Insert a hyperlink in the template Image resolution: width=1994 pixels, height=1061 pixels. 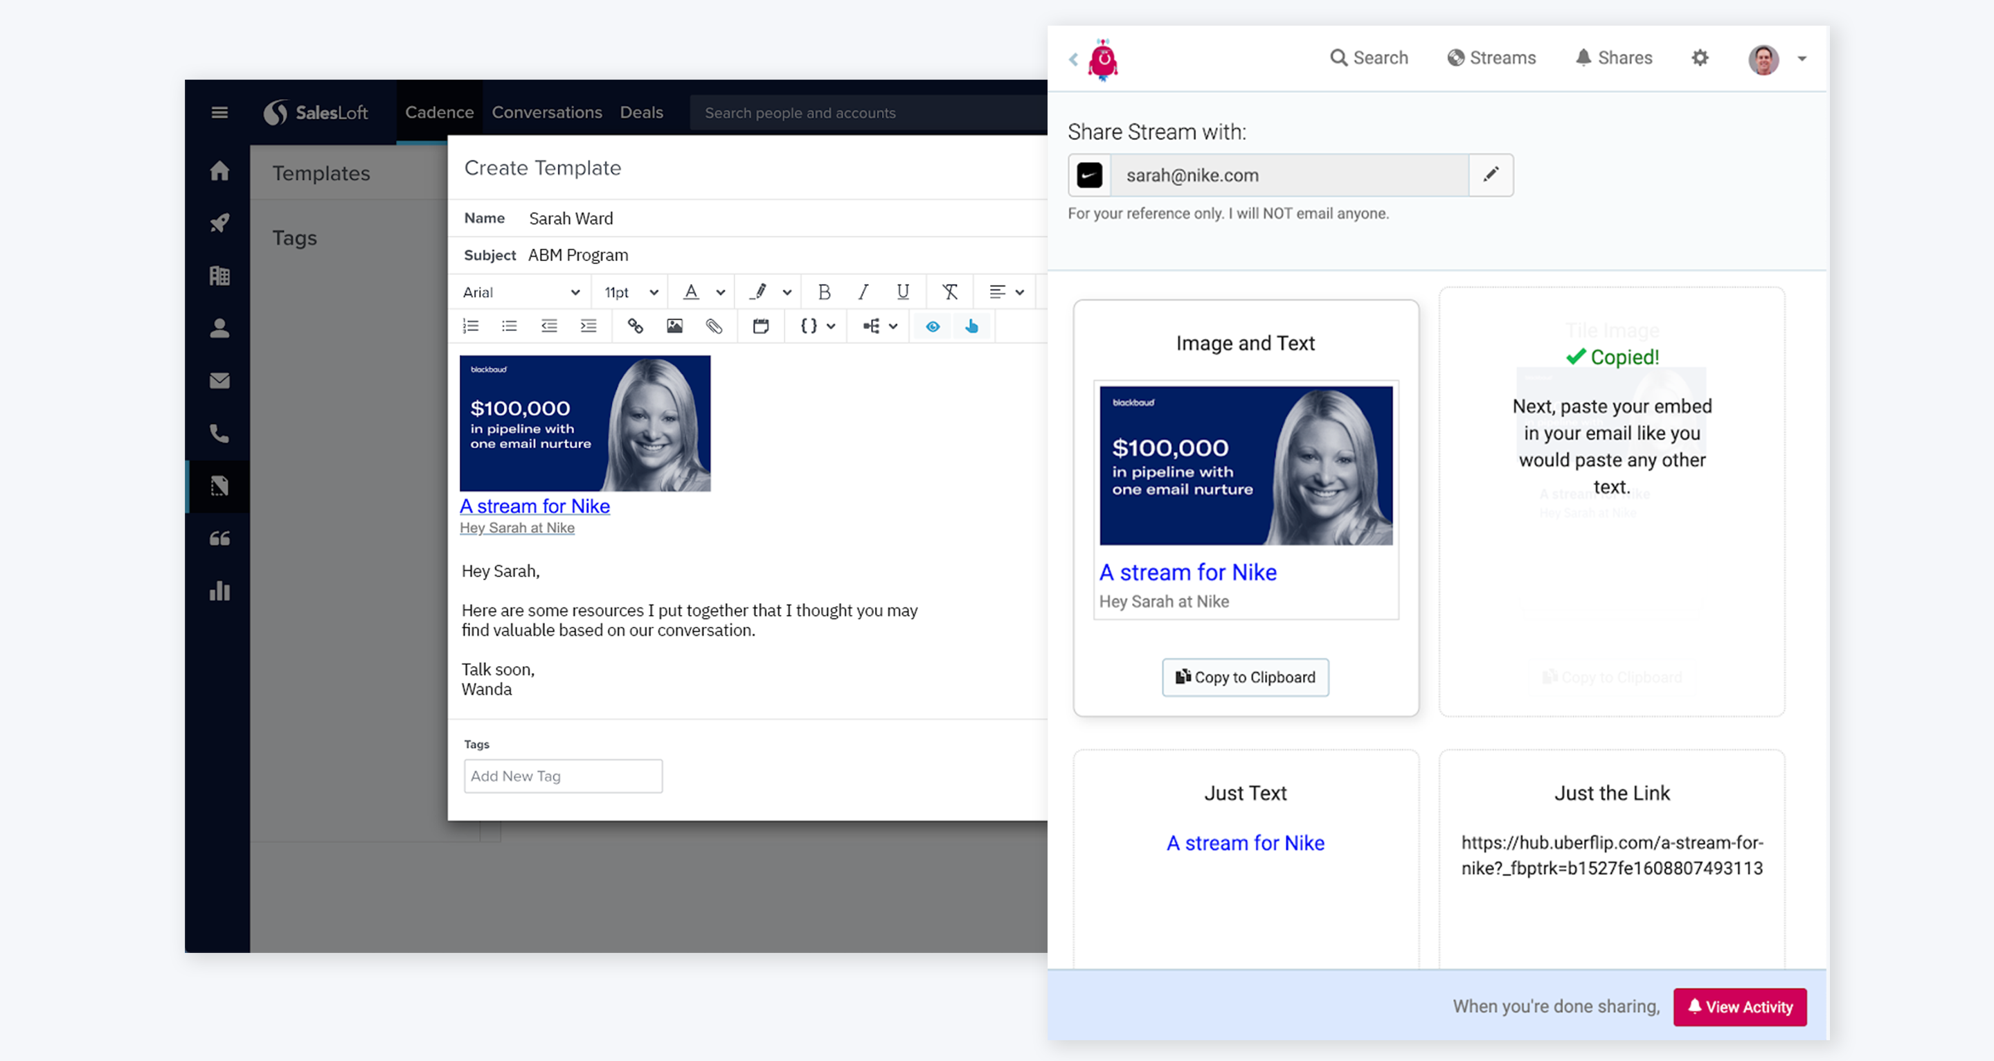[636, 326]
